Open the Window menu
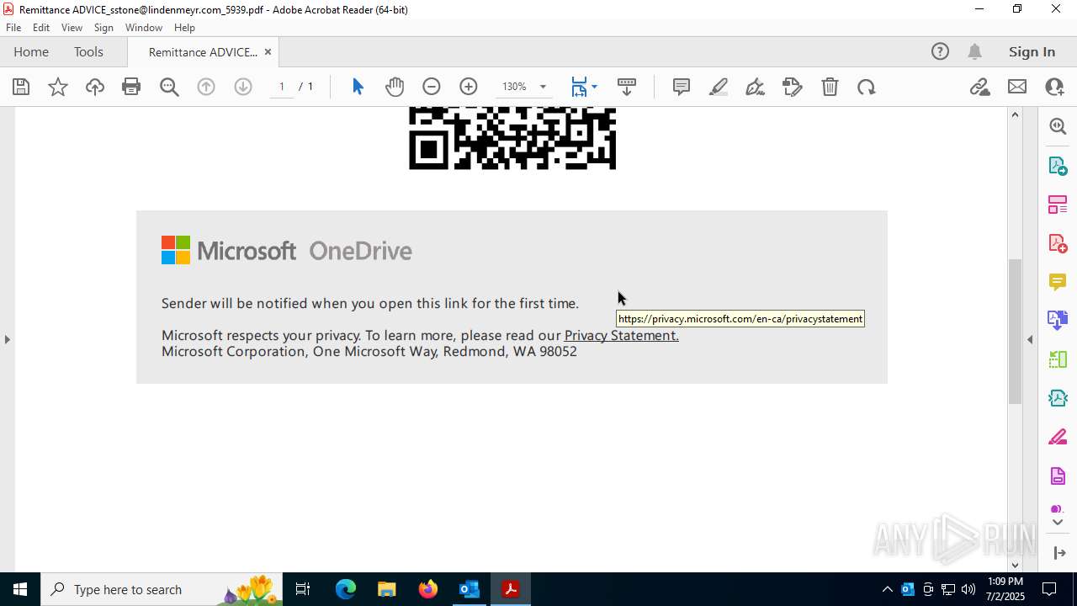Screen dimensions: 1077x606 point(144,28)
